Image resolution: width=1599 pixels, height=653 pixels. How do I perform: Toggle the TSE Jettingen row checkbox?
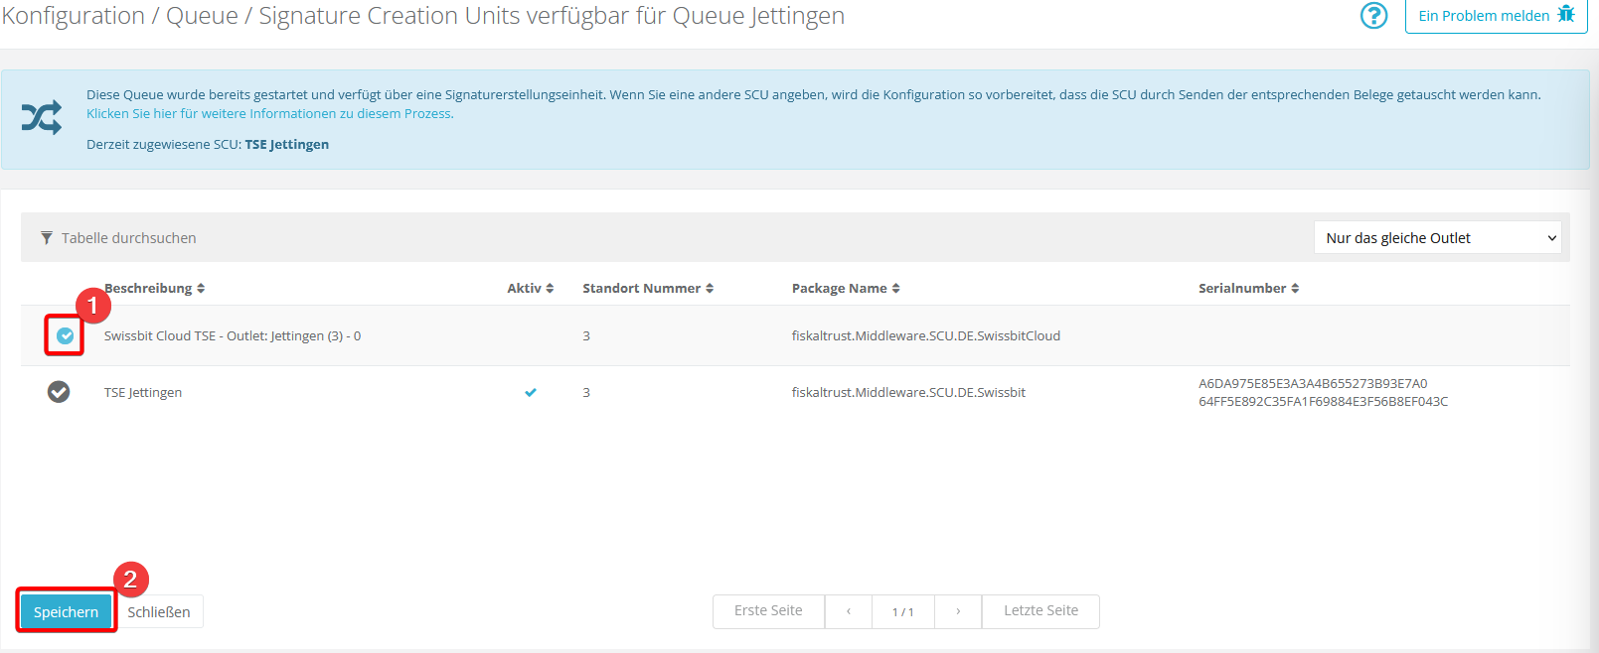point(59,392)
